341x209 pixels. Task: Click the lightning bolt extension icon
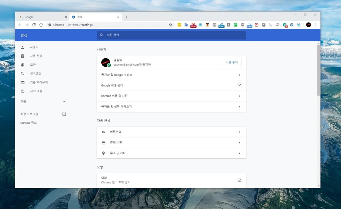[x=208, y=25]
